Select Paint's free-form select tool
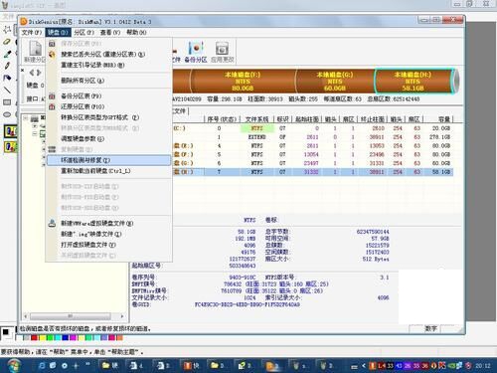This screenshot has width=497, height=373. coord(7,30)
